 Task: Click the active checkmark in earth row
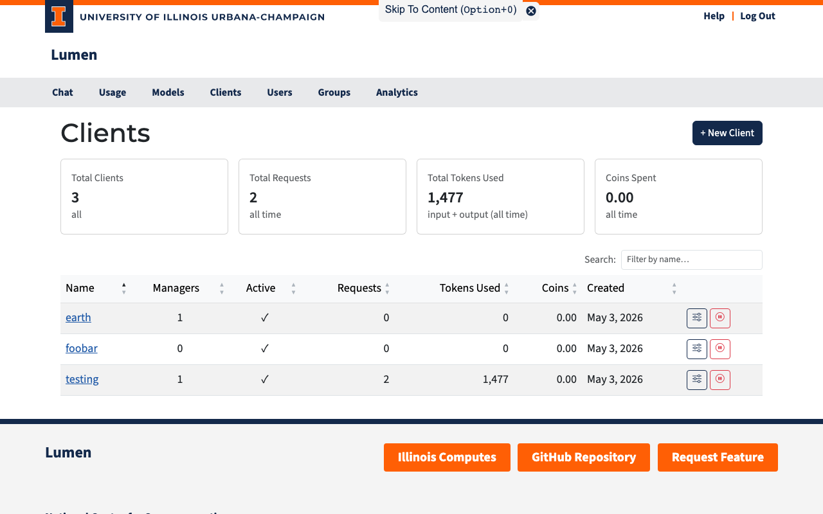[265, 317]
